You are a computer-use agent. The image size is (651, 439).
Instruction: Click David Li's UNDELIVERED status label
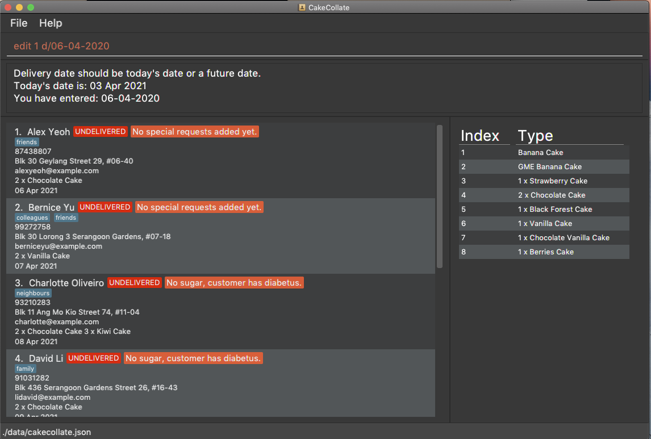[93, 358]
